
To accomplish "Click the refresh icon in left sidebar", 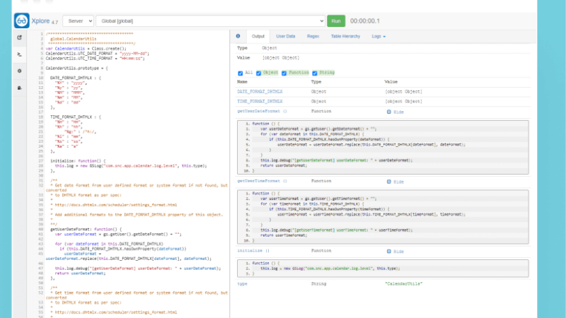I will point(19,37).
